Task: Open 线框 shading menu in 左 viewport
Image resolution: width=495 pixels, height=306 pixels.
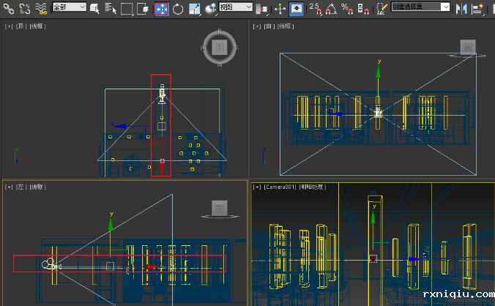Action: (x=37, y=187)
